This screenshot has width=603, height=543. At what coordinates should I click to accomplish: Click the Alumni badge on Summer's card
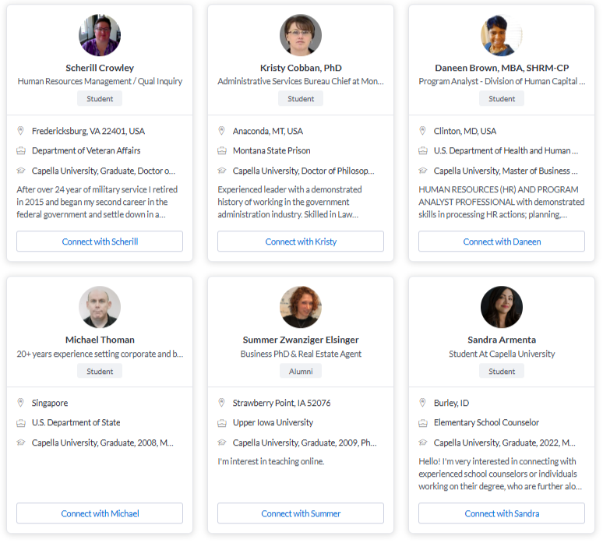(x=301, y=371)
